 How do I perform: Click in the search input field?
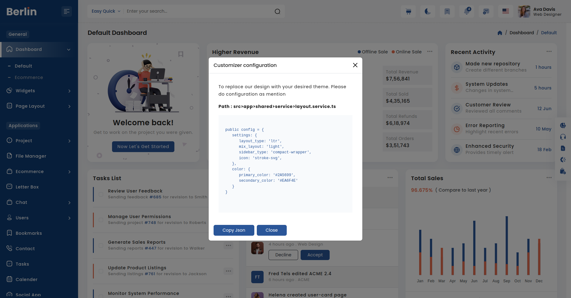(198, 11)
